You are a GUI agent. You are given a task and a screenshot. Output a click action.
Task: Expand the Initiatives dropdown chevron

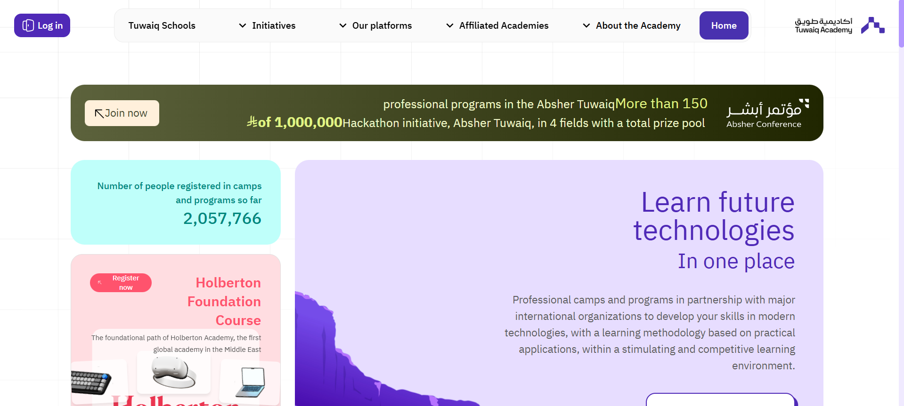[243, 25]
